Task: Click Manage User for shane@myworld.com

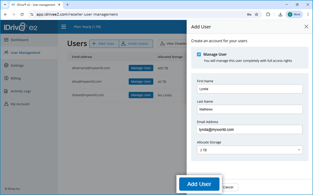Action: pyautogui.click(x=141, y=95)
